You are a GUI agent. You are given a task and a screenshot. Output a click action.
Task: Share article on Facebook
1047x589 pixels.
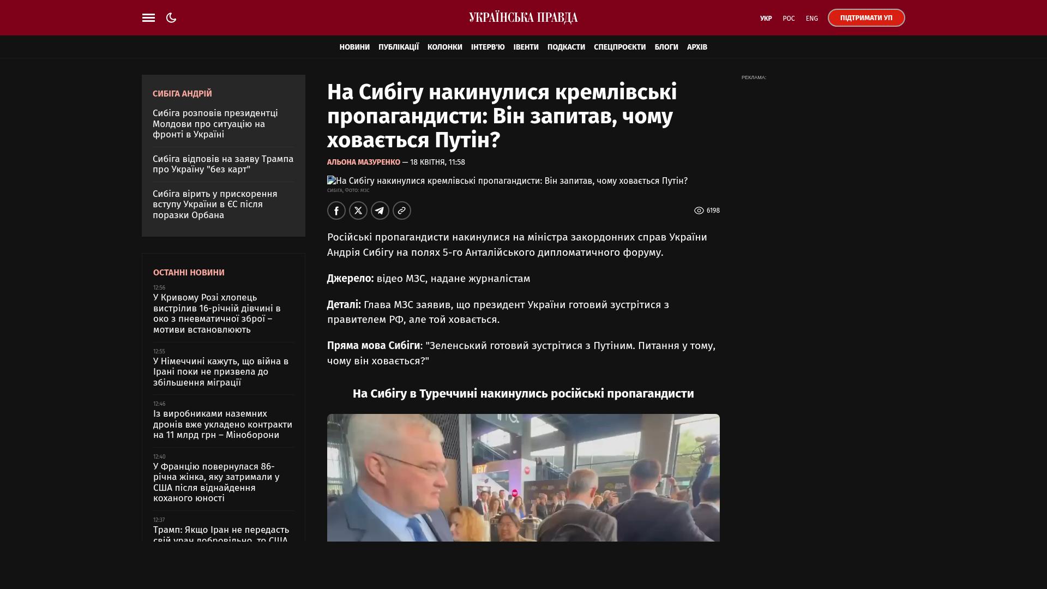336,211
